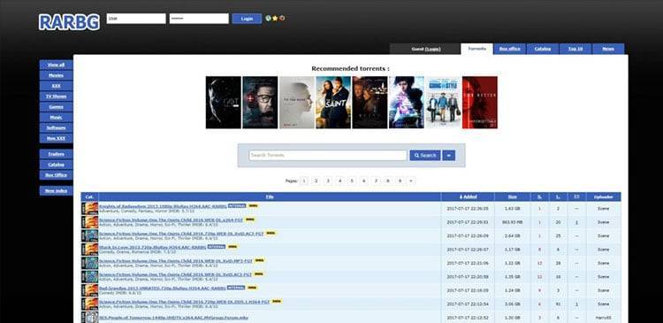Open Knights of Badassdom 2013 1080p torrent link
663x323 pixels.
tap(163, 205)
